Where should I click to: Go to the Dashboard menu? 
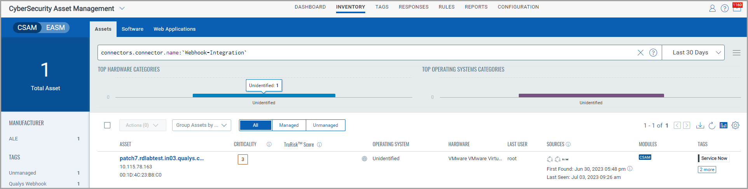(x=310, y=7)
